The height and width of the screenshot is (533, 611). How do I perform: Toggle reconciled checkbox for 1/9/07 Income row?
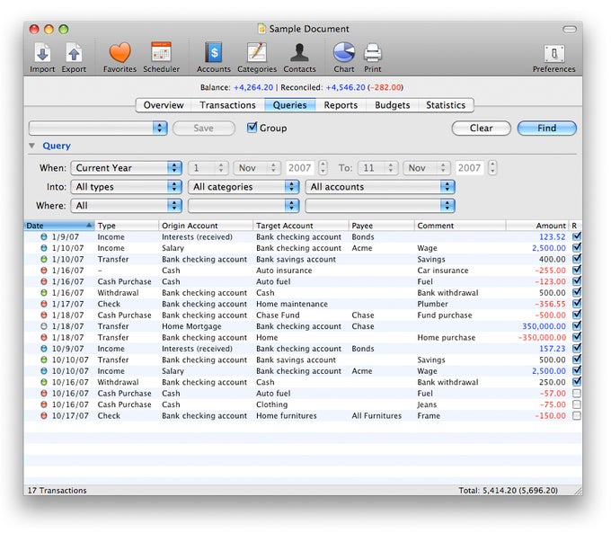[576, 237]
